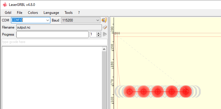Click the rightmost red laser circle in preview
This screenshot has width=221, height=109.
point(186,92)
